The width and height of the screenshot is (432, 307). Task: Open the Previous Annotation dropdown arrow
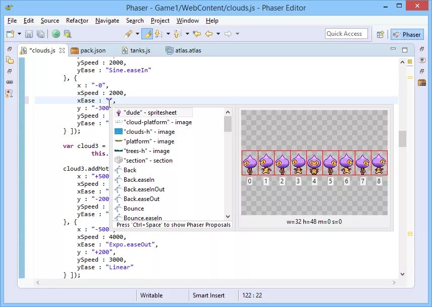click(187, 34)
